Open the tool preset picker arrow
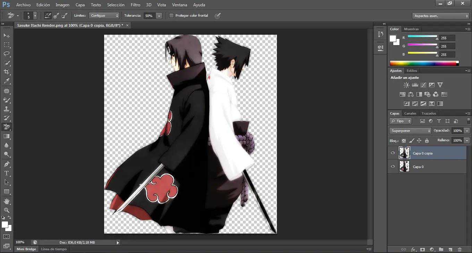Screen dimensions: 472x253 coord(18,16)
